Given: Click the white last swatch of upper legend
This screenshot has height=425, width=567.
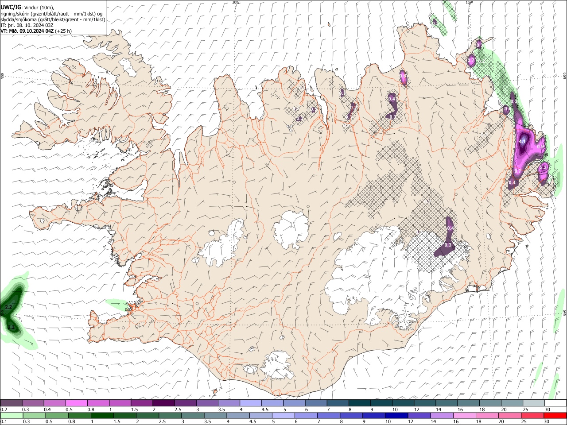Looking at the screenshot, I should [555, 403].
